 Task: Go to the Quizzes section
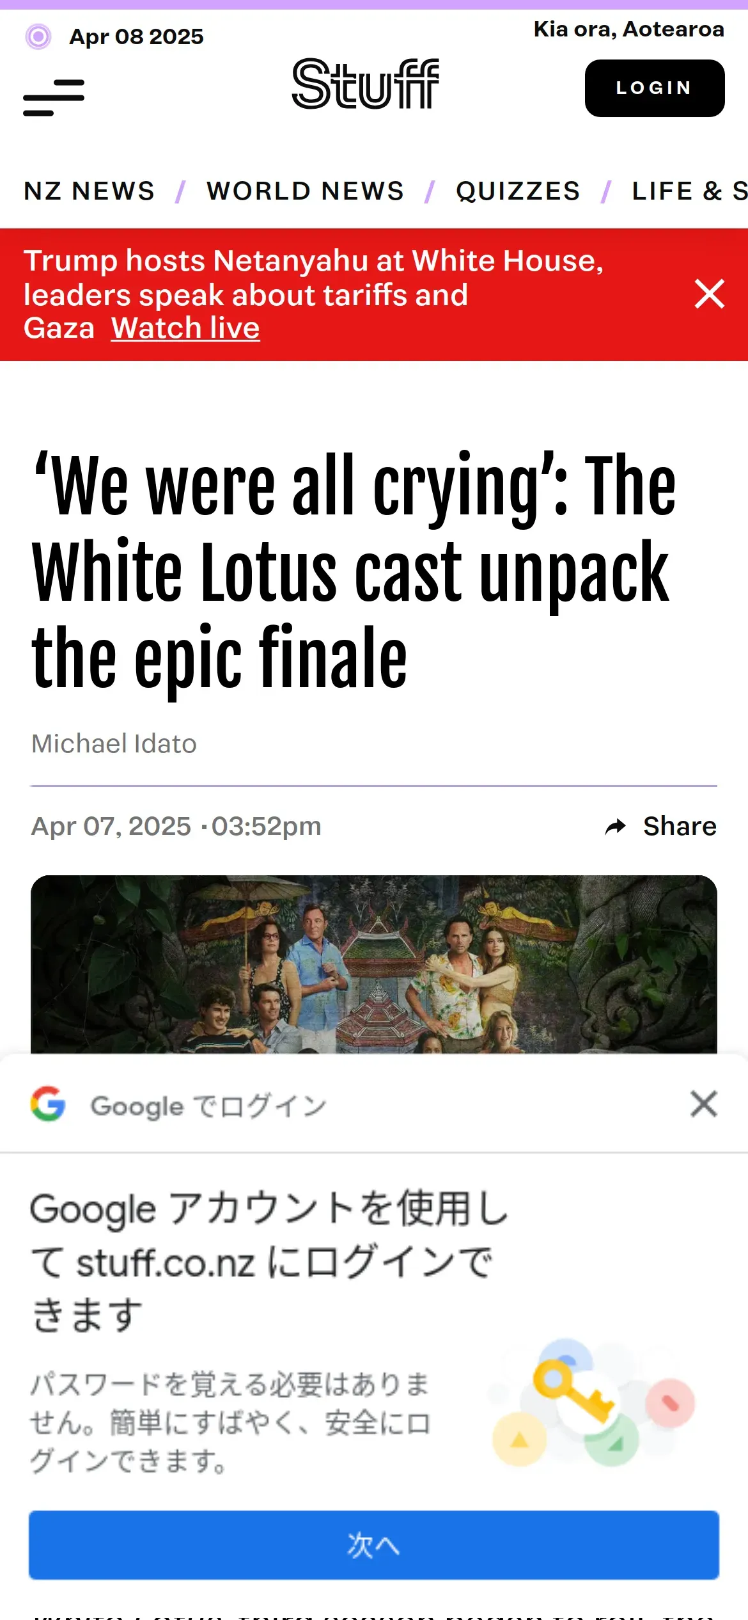pyautogui.click(x=518, y=191)
